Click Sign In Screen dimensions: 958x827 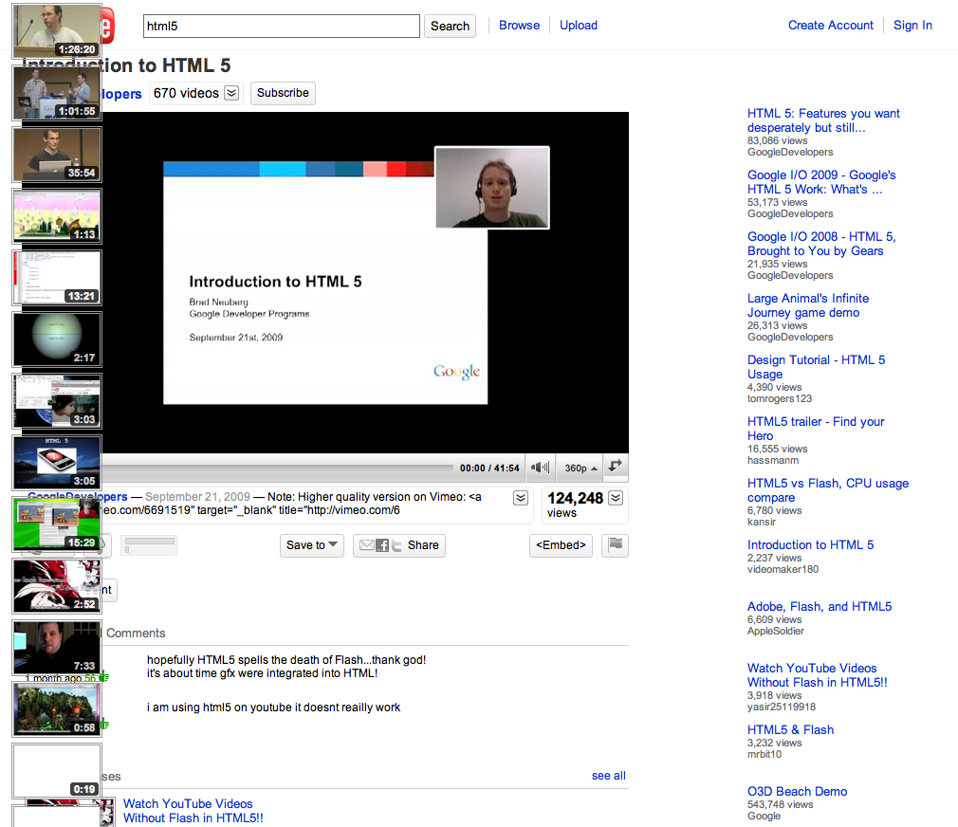click(x=912, y=25)
